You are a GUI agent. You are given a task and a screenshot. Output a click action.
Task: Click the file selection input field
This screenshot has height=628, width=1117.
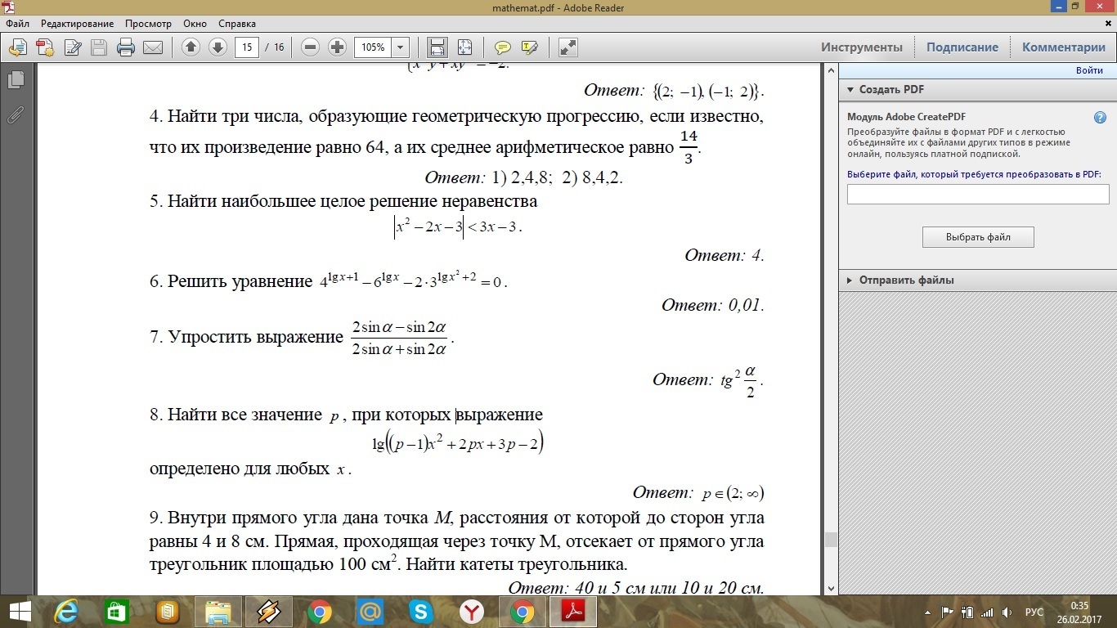pos(978,194)
